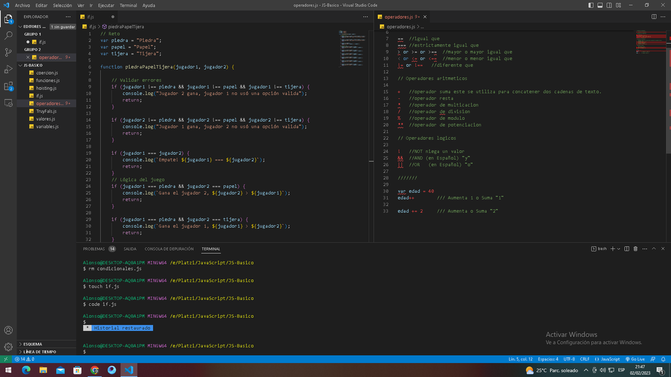671x377 pixels.
Task: Toggle the bottom panel layout button
Action: tap(600, 5)
